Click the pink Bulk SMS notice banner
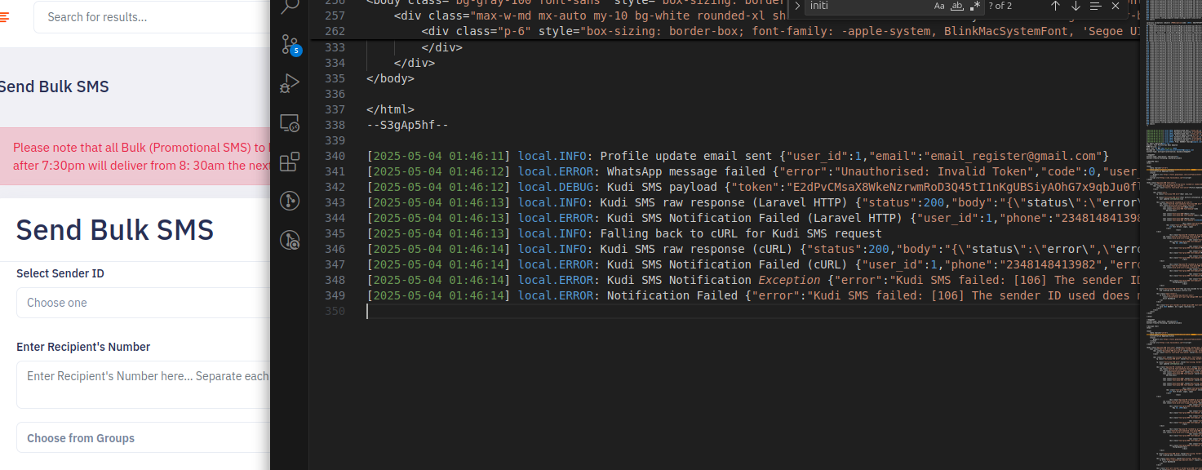The height and width of the screenshot is (470, 1202). [135, 156]
